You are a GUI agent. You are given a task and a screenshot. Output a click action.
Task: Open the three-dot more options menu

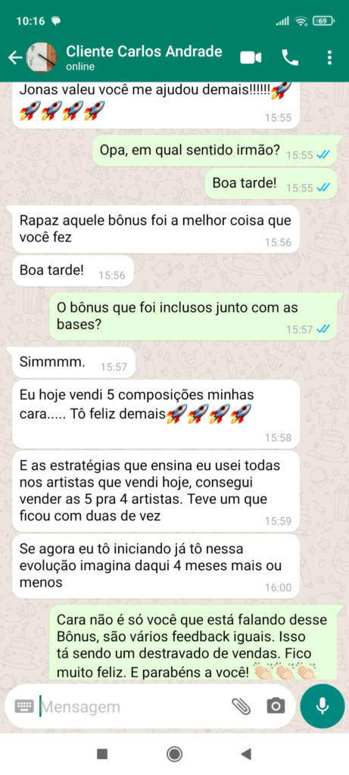330,58
